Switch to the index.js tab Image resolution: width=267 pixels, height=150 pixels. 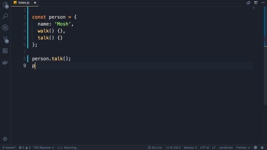(24, 3)
